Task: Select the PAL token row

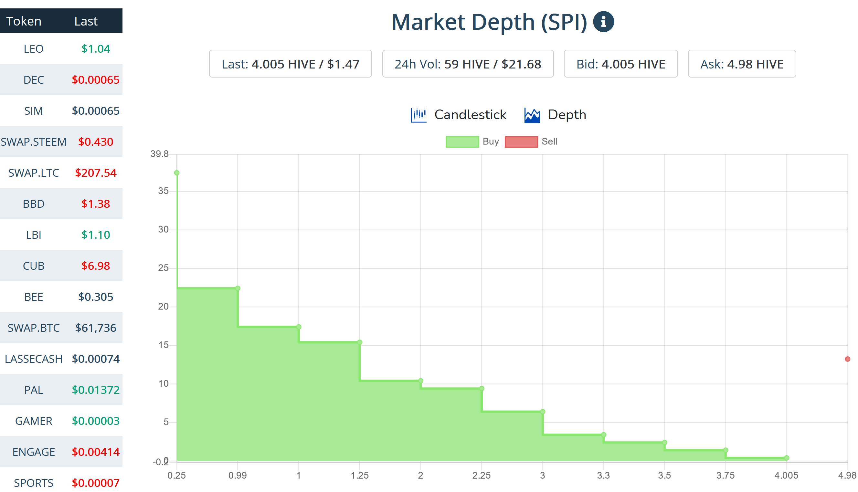Action: [61, 390]
